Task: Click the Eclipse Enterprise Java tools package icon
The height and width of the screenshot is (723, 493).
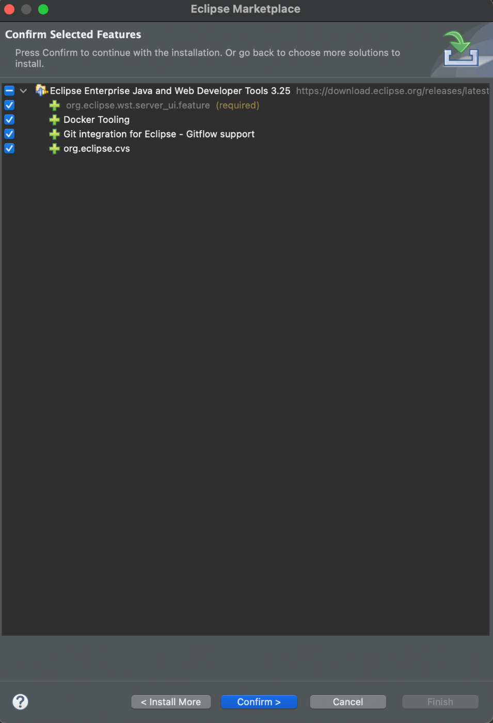Action: (41, 90)
